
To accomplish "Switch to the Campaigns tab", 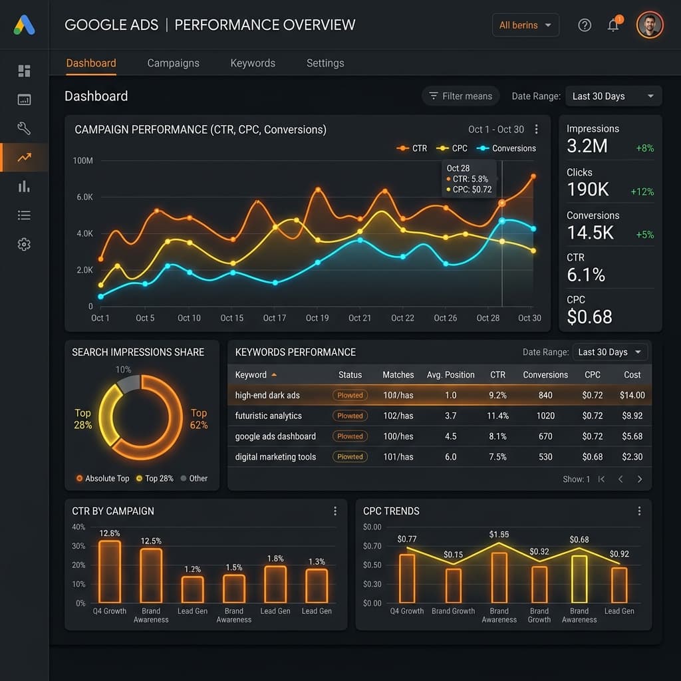I will coord(174,63).
